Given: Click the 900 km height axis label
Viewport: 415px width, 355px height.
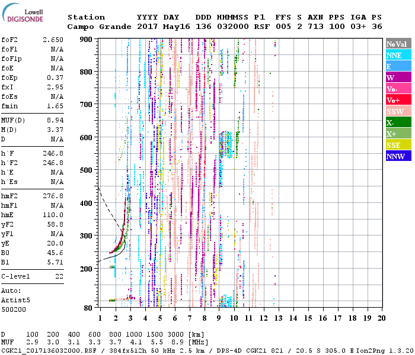Looking at the screenshot, I should click(87, 39).
